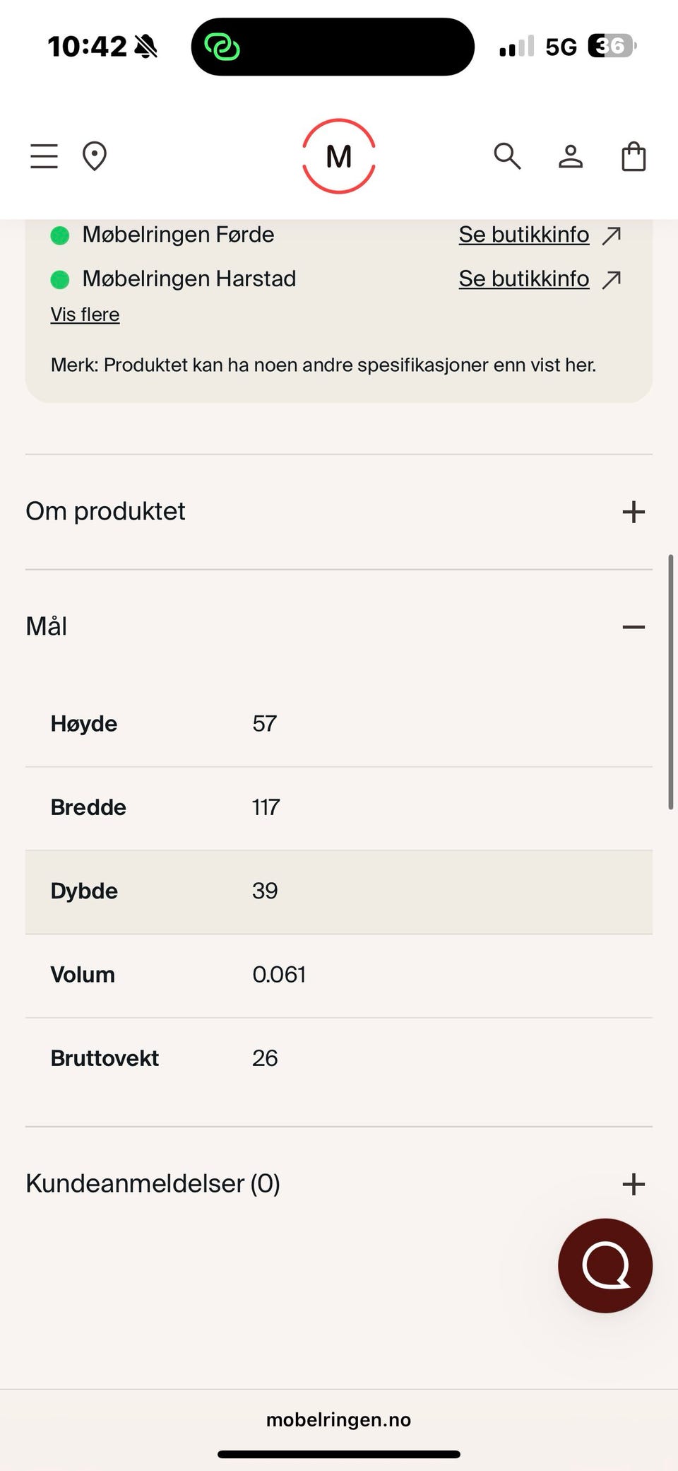Go to home via Møbelringen logo

tap(339, 156)
